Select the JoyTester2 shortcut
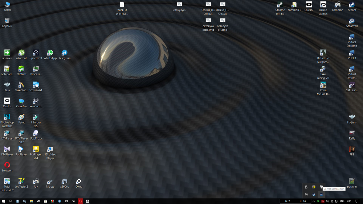 (x=21, y=183)
